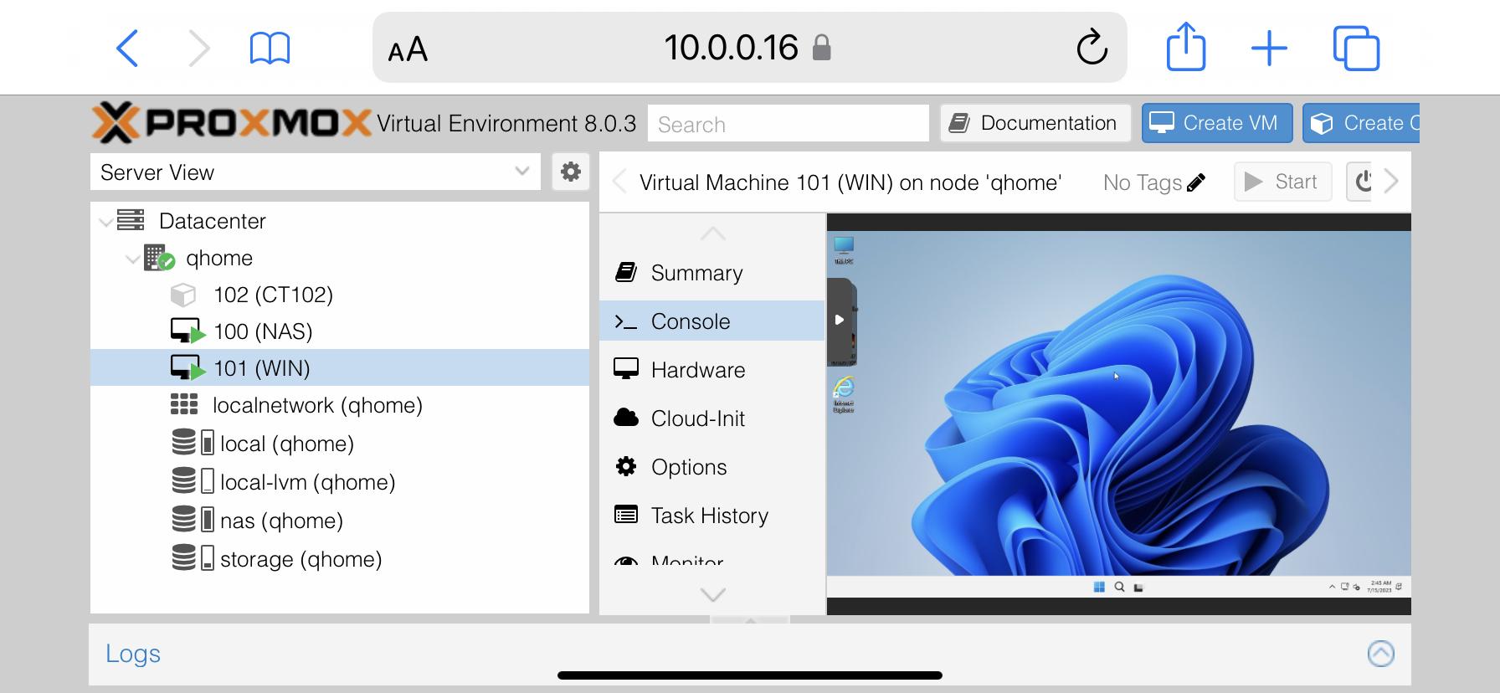Click the Start VM button
This screenshot has height=693, width=1500.
click(x=1282, y=182)
